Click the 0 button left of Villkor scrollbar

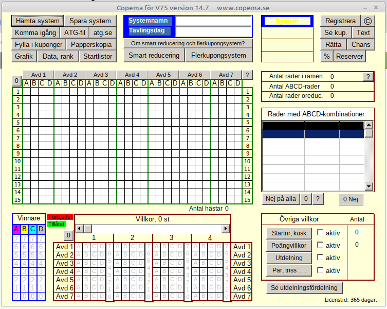[x=68, y=235]
